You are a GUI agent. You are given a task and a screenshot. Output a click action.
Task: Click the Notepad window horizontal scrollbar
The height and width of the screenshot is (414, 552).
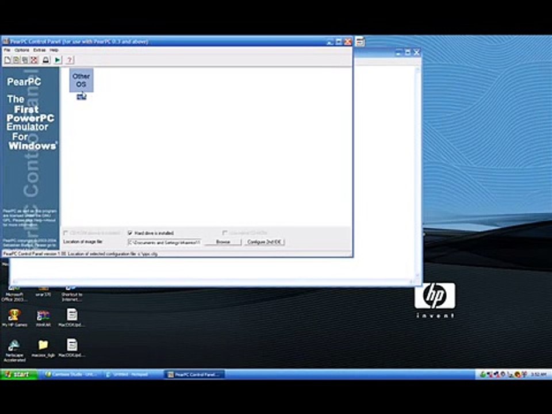coord(213,281)
